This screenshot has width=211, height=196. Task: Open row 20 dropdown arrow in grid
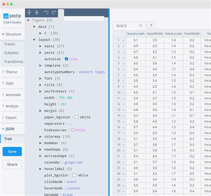123,151
